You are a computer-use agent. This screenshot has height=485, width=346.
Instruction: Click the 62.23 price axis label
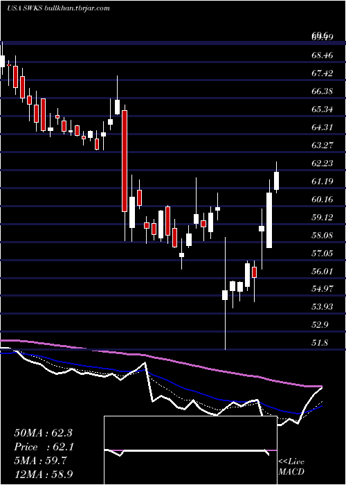322,163
